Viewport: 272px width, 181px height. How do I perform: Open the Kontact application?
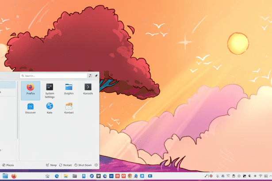click(x=69, y=108)
